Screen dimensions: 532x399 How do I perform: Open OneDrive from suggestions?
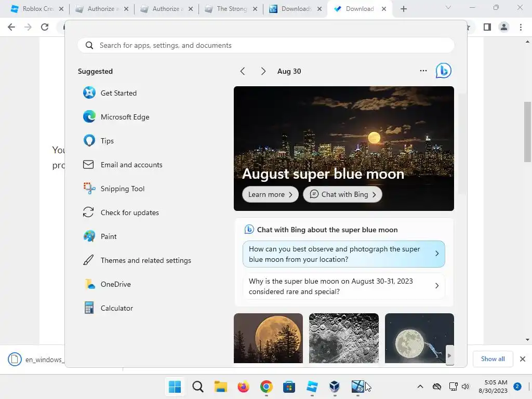(107, 284)
